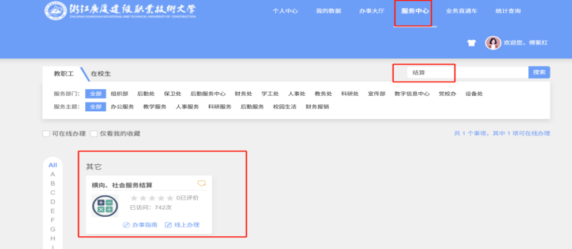This screenshot has width=572, height=249.
Task: Click the favorite icon on service card
Action: click(201, 183)
